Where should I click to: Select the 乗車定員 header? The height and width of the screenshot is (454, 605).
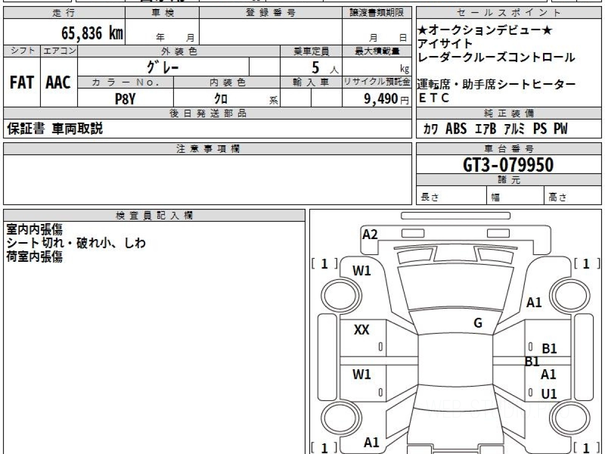[311, 51]
